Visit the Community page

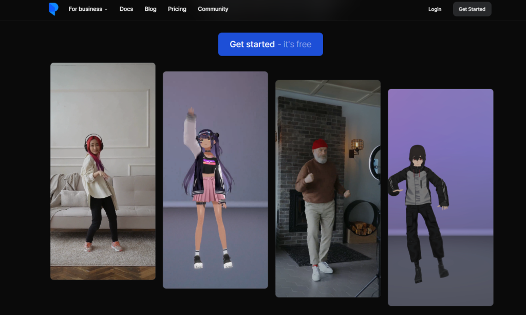(213, 9)
